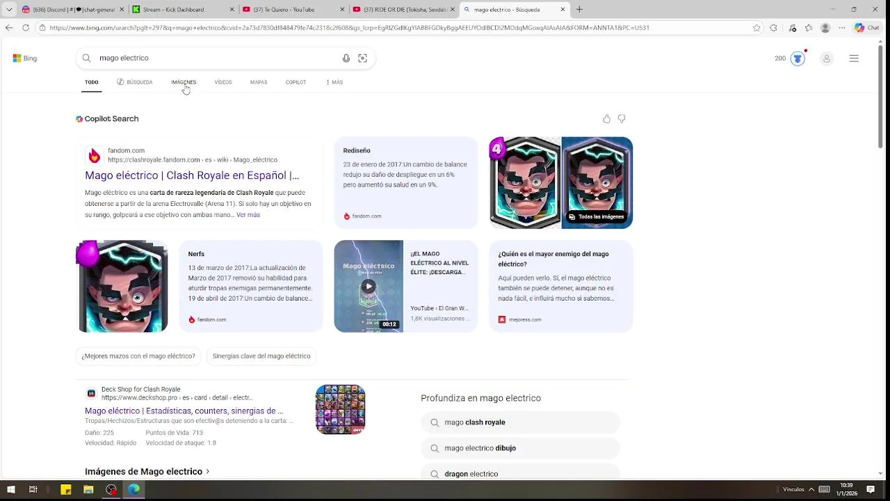Open File Explorer on taskbar
Image resolution: width=890 pixels, height=501 pixels.
click(x=88, y=489)
